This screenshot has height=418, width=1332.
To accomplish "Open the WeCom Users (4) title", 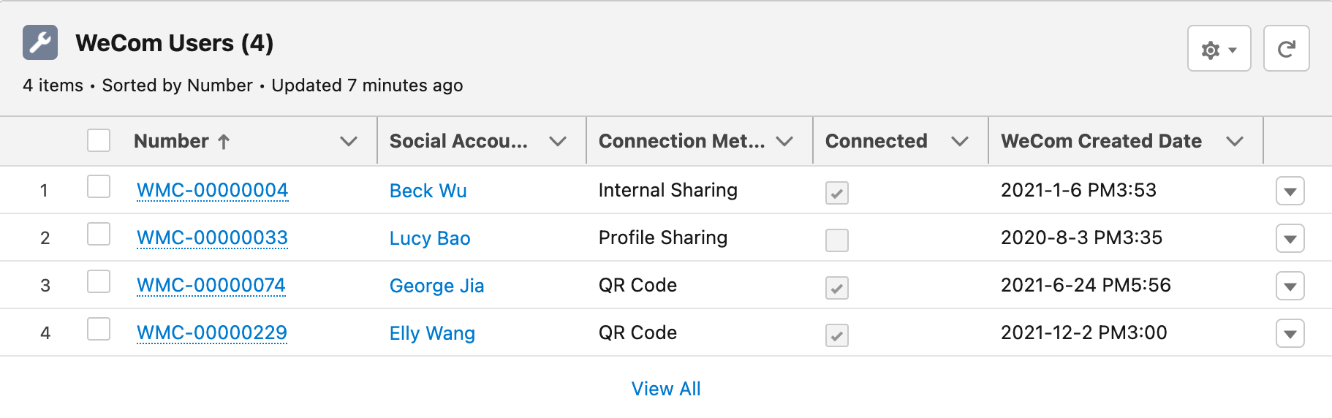I will 174,43.
